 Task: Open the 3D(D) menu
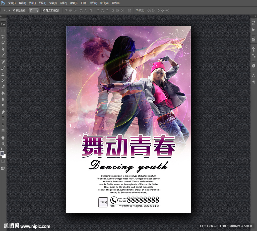83,3
